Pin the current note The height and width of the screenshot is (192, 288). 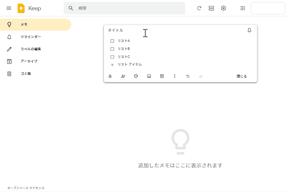click(x=249, y=30)
